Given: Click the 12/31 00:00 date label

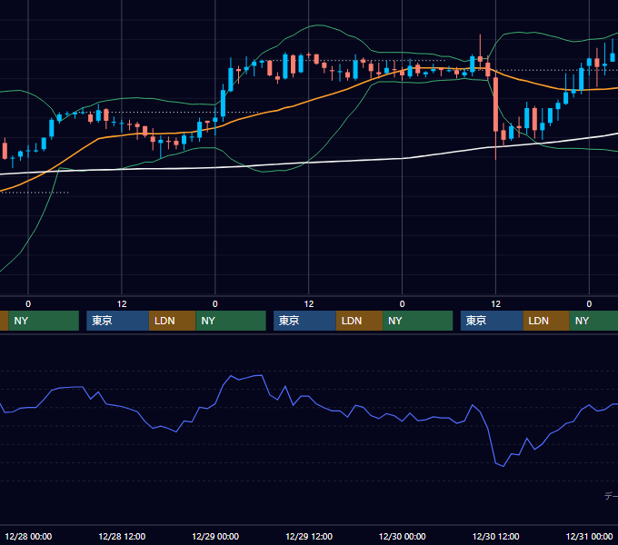Looking at the screenshot, I should tap(589, 536).
